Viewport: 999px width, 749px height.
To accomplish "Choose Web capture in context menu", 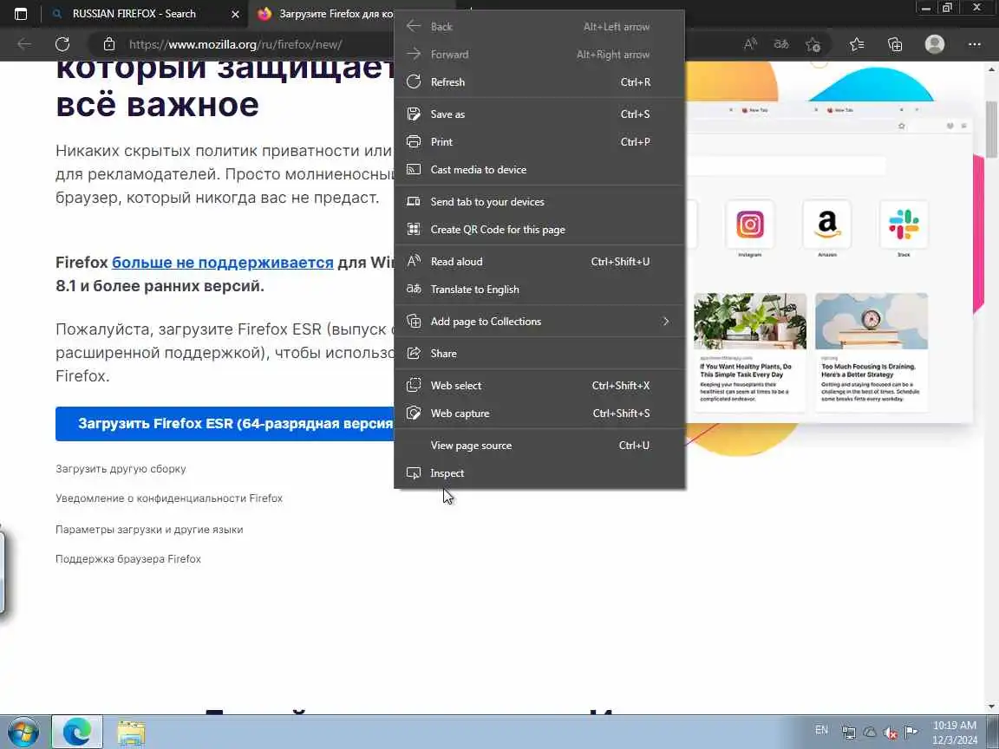I will pos(539,414).
